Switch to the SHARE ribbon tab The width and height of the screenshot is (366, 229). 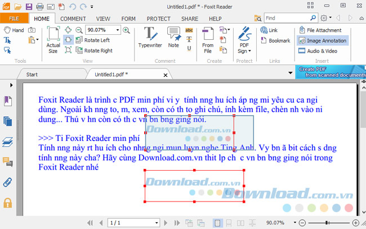[x=190, y=19]
